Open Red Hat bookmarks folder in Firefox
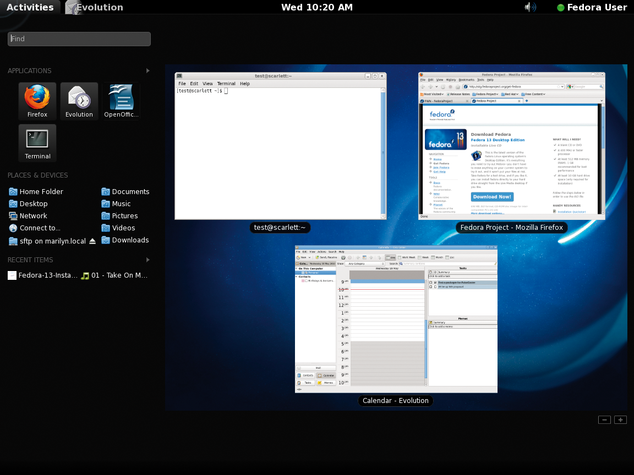Screen dimensions: 634x475 510,94
